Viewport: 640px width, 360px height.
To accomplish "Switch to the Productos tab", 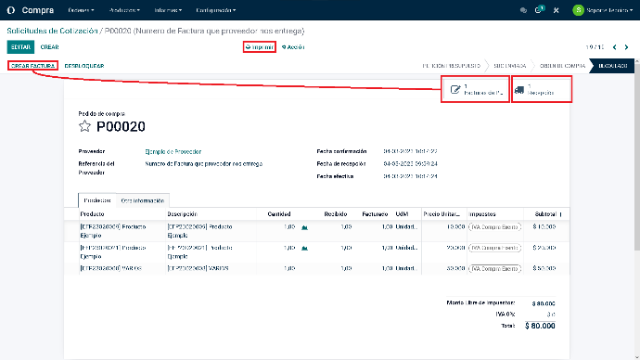I will 97,200.
